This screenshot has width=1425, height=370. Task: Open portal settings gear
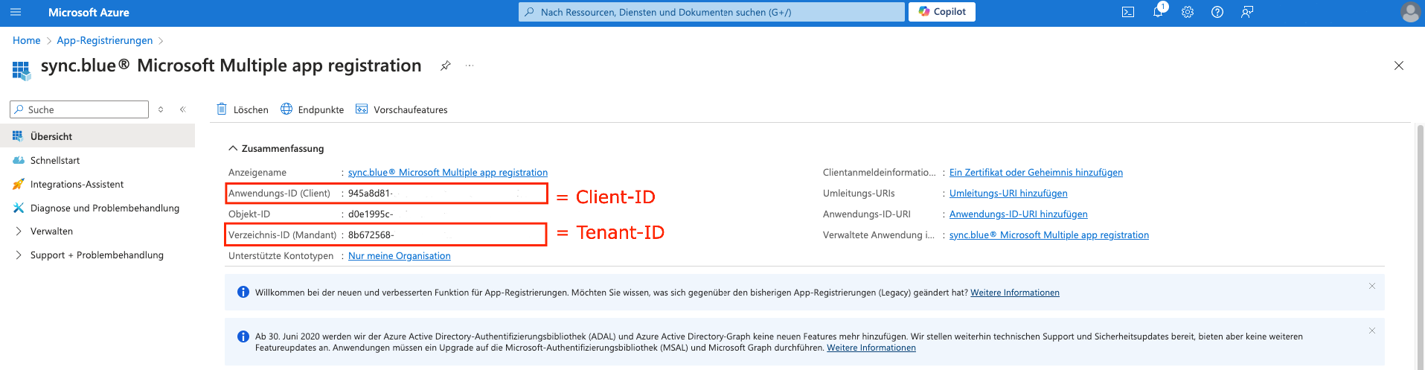point(1188,12)
